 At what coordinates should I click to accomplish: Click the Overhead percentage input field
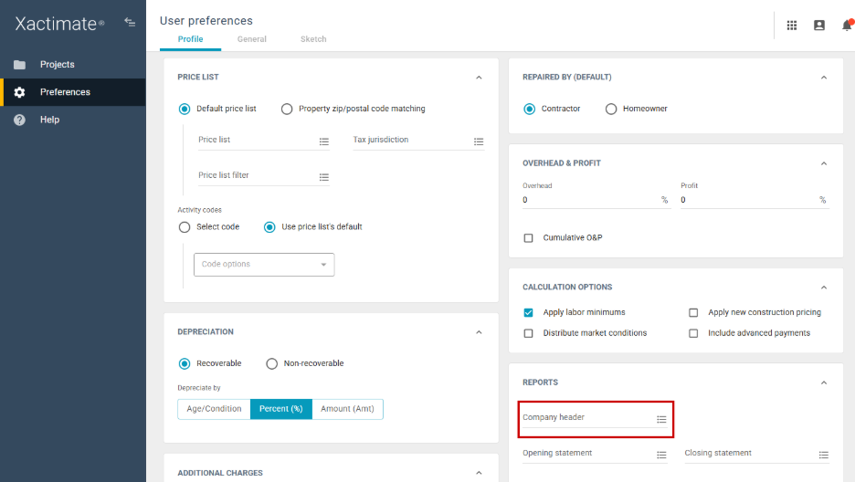click(589, 200)
